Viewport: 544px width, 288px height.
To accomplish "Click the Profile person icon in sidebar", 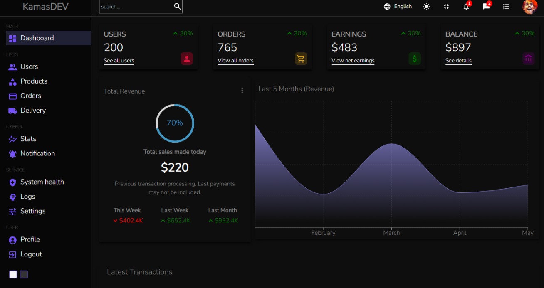I will (x=12, y=240).
